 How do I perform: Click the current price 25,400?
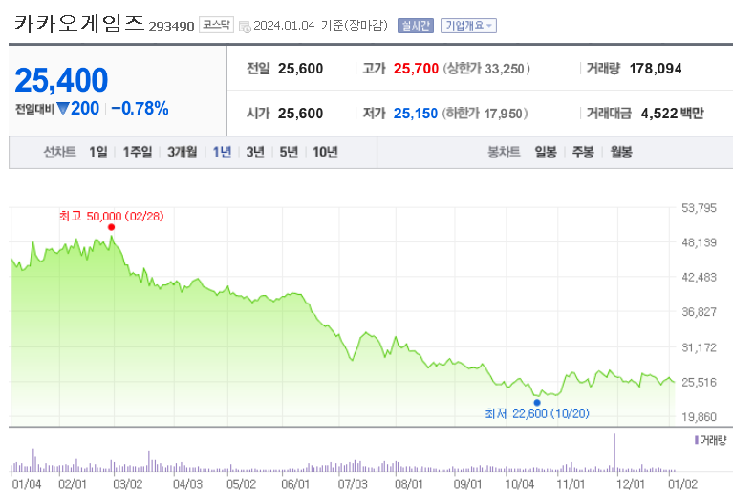[x=62, y=80]
